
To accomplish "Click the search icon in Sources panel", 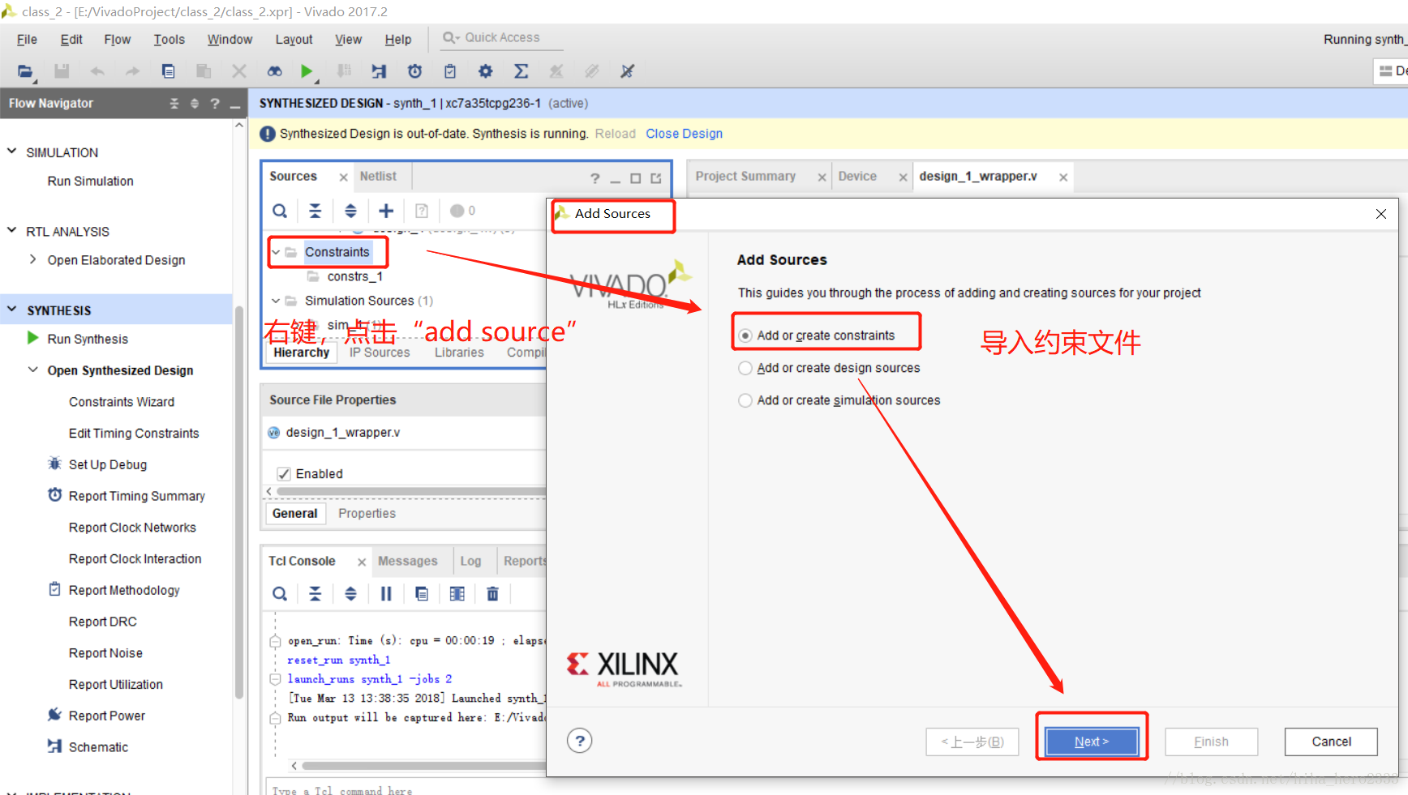I will click(x=280, y=211).
